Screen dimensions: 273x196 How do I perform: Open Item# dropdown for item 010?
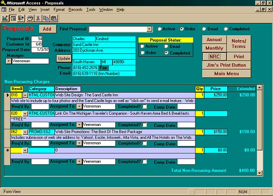coord(25,95)
